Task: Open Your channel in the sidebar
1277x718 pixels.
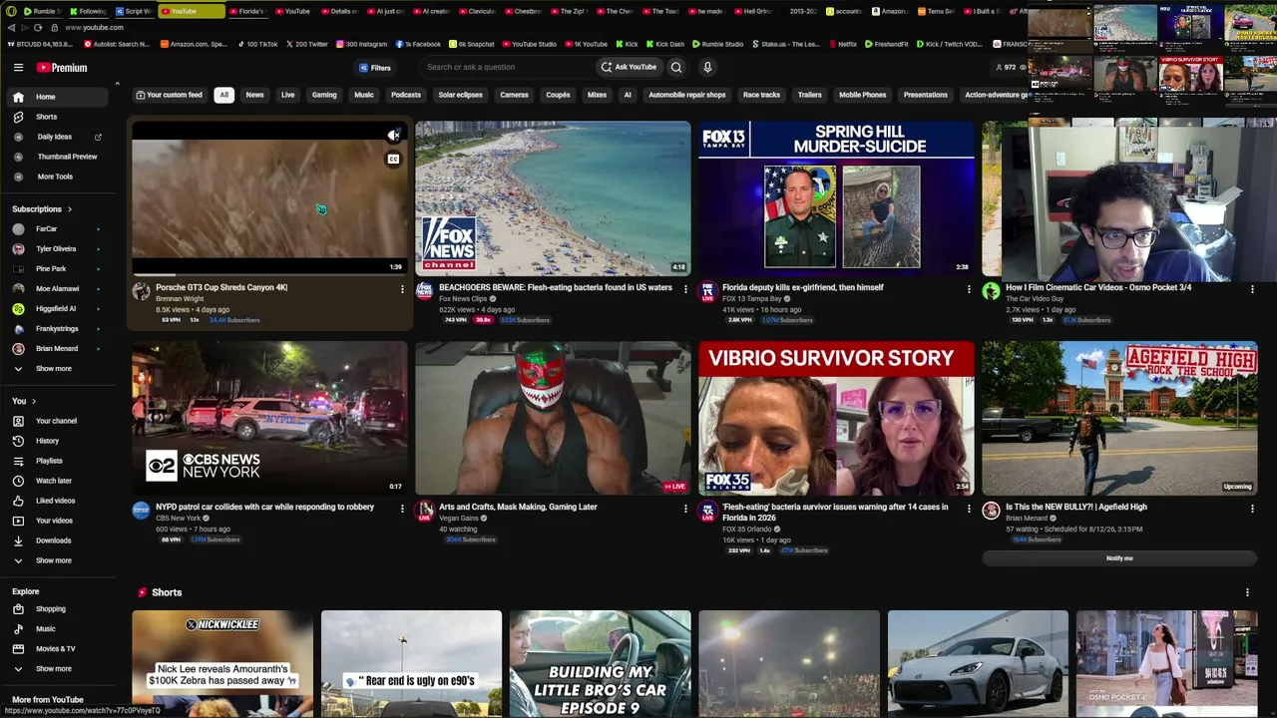Action: [x=56, y=421]
